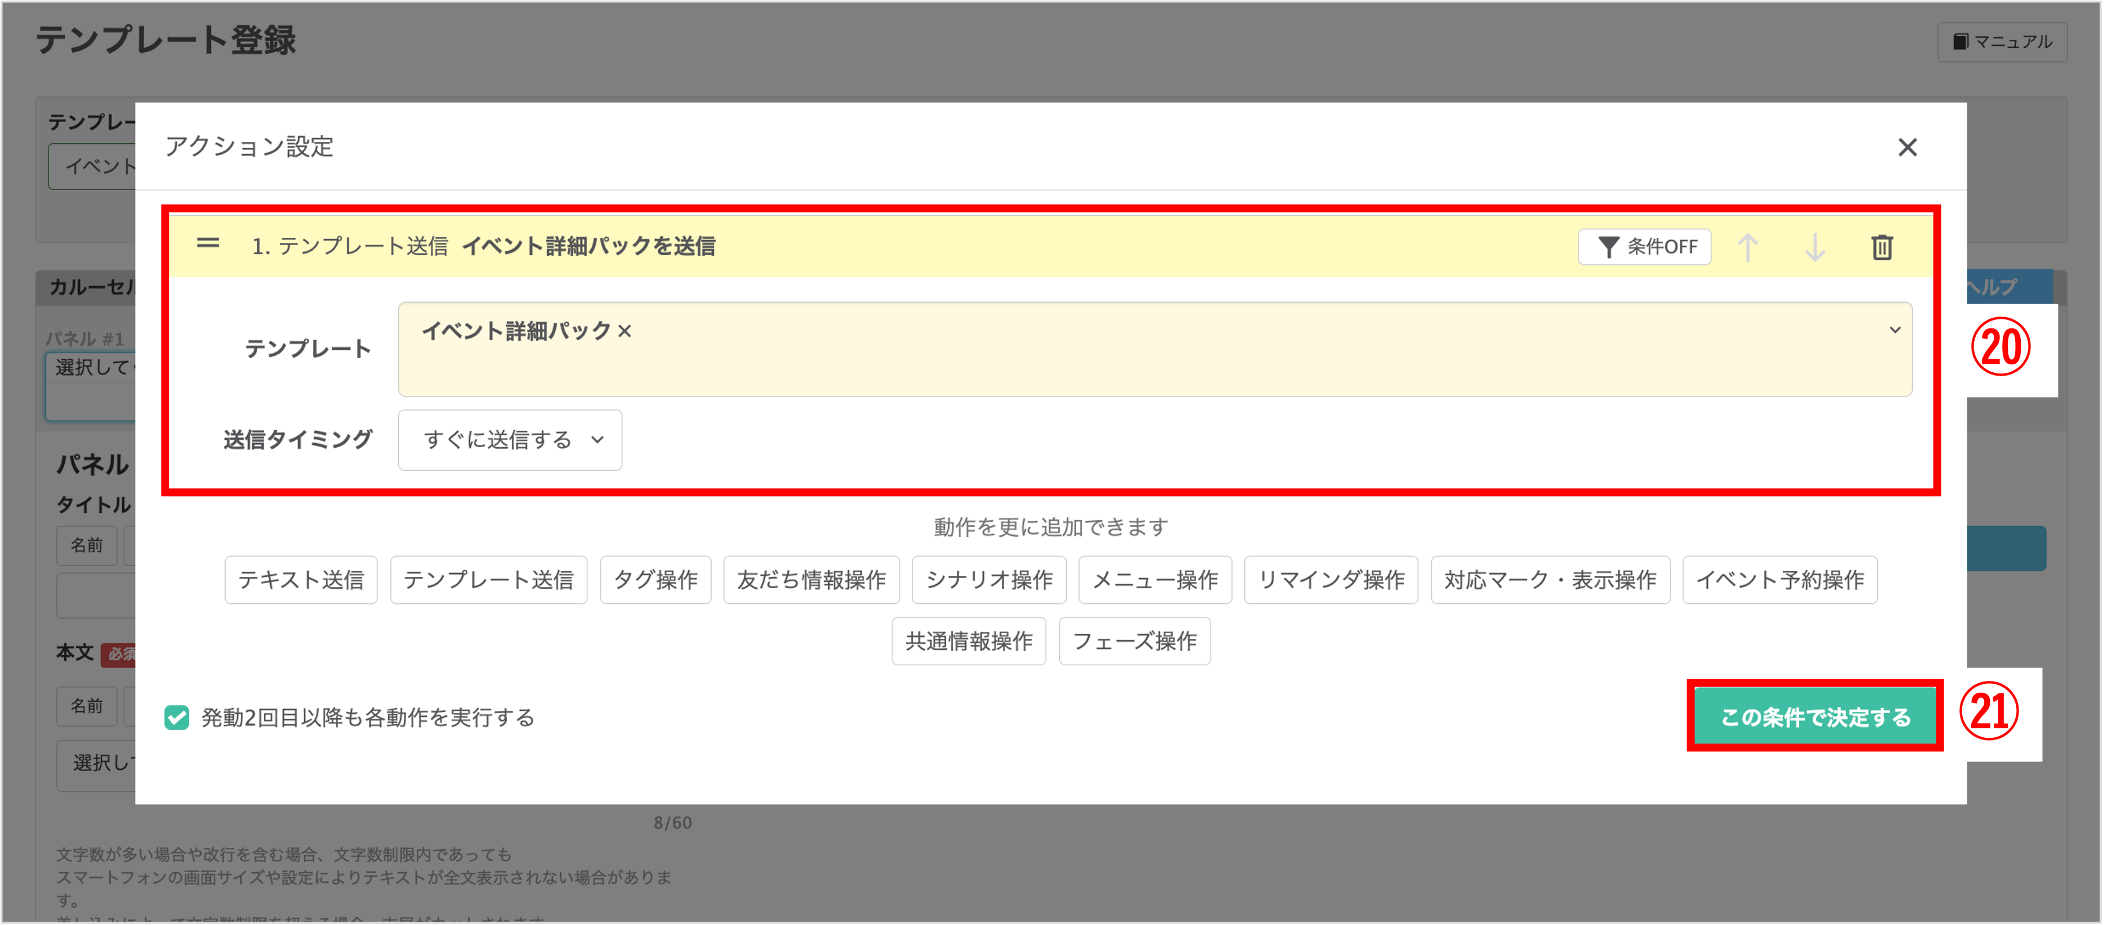Image resolution: width=2104 pixels, height=925 pixels.
Task: Move action up with arrow icon
Action: [x=1747, y=246]
